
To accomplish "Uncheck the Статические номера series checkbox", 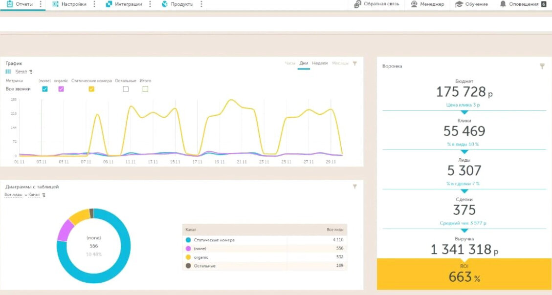I will (91, 89).
